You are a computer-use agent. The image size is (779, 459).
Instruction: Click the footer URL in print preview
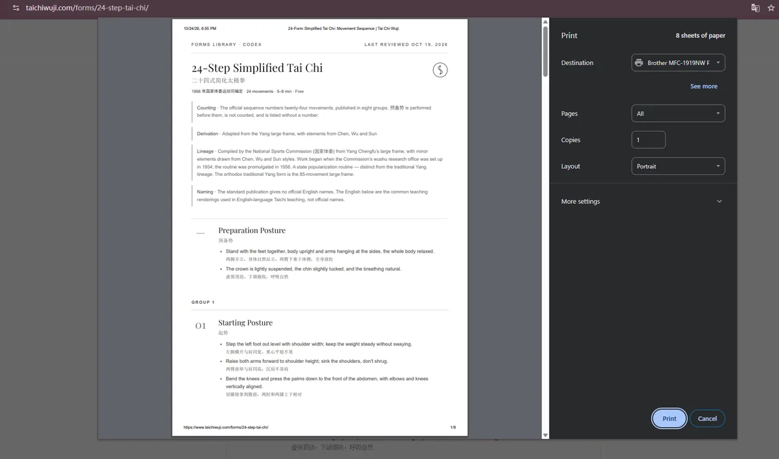coord(226,427)
